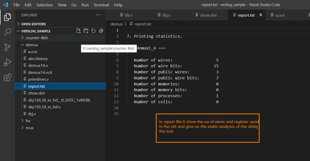This screenshot has height=161, width=310.
Task: Open the Terminal menu
Action: pyautogui.click(x=101, y=5)
